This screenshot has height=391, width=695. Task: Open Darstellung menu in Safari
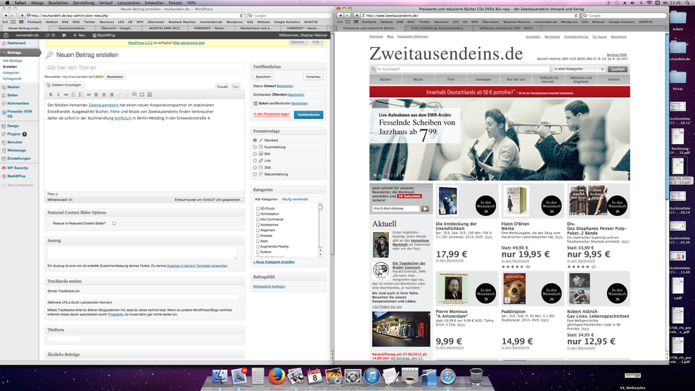pos(83,3)
